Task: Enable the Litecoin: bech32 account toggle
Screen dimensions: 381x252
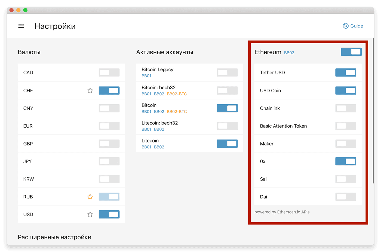Action: 227,126
